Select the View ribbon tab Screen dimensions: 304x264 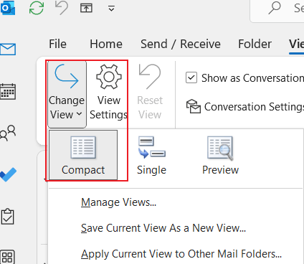[297, 44]
